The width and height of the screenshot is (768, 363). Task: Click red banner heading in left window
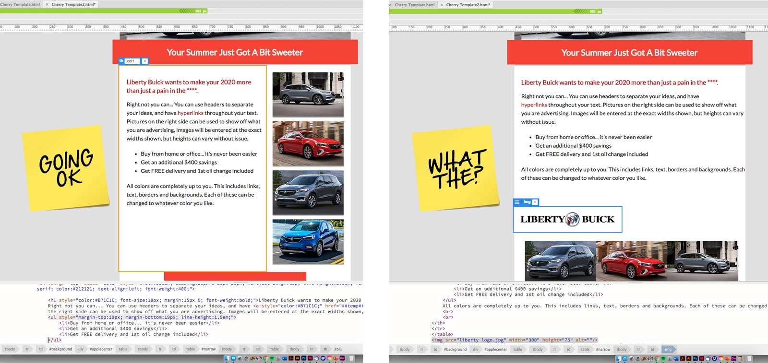[235, 52]
